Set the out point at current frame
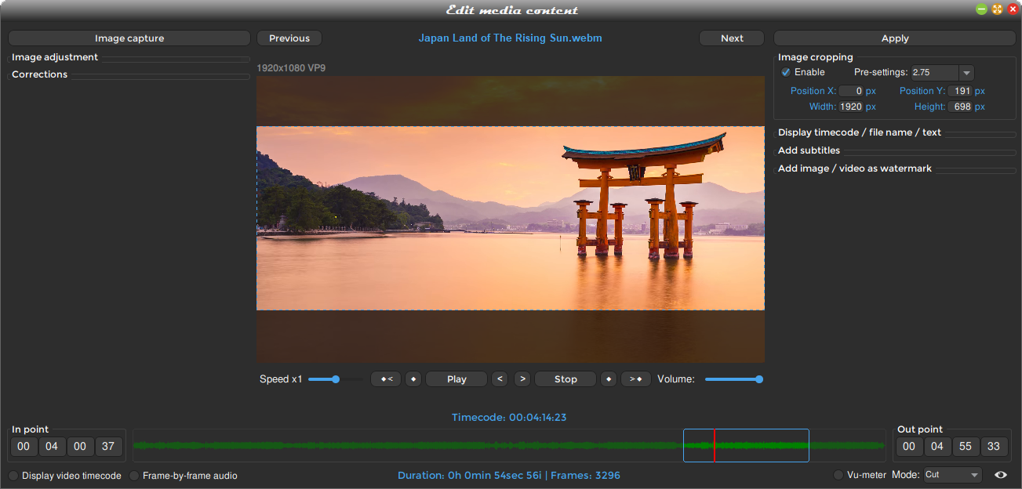Screen dimensions: 1022x489 click(x=609, y=379)
